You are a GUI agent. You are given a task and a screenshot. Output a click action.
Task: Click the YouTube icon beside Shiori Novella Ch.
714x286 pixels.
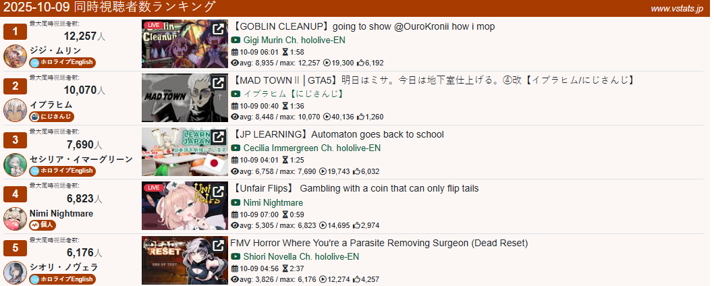point(236,257)
